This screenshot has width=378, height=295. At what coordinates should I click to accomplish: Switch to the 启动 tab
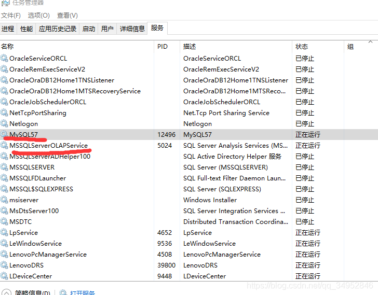pos(88,29)
